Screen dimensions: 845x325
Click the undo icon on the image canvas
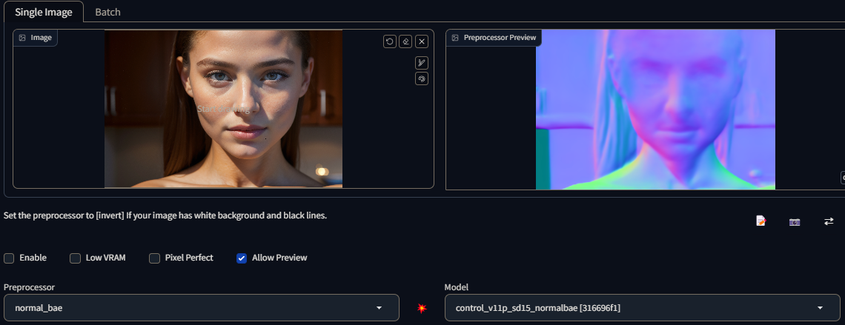click(389, 41)
